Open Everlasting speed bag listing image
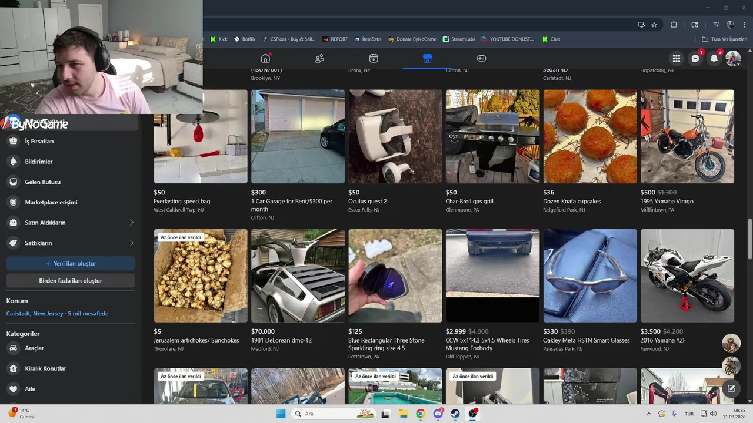Screen dimensions: 753x423 201,136
